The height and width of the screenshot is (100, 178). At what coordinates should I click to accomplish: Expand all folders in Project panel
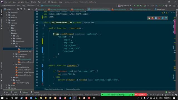tap(21, 9)
